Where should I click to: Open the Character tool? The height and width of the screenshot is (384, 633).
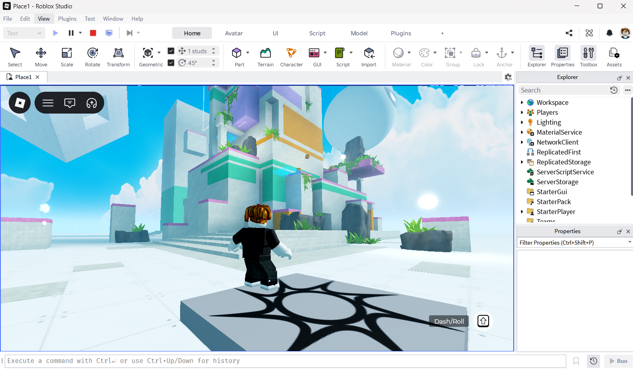(x=291, y=57)
